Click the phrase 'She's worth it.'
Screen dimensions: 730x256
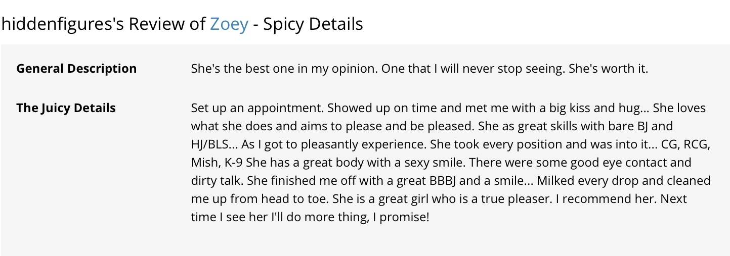click(x=608, y=69)
